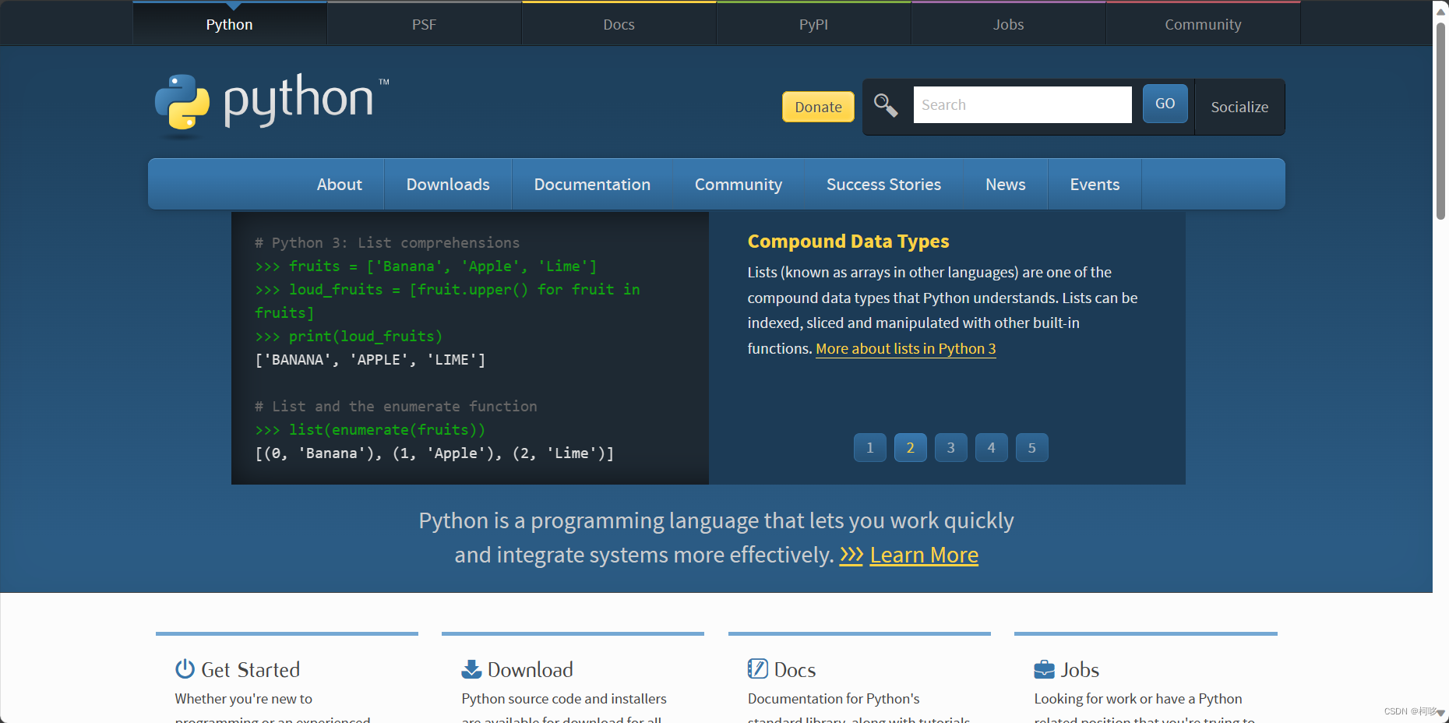Click the '>>> print(loud_fruits)' code line

click(349, 337)
